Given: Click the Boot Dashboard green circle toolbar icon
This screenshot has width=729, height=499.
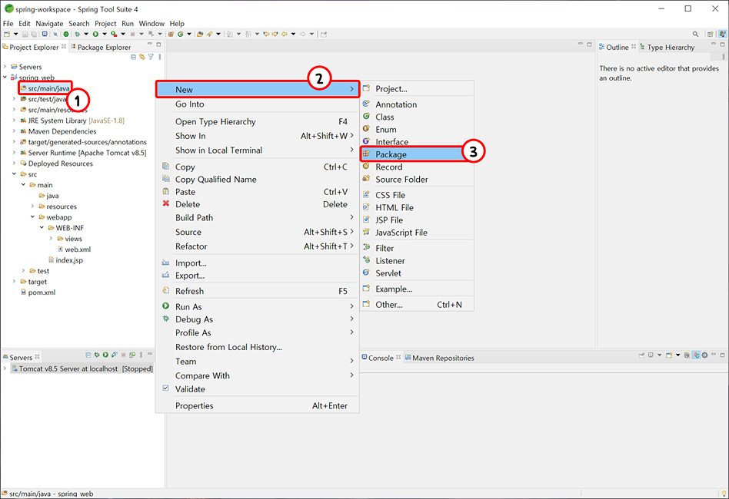Looking at the screenshot, I should coord(66,34).
